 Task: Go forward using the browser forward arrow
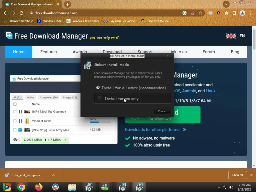point(13,13)
